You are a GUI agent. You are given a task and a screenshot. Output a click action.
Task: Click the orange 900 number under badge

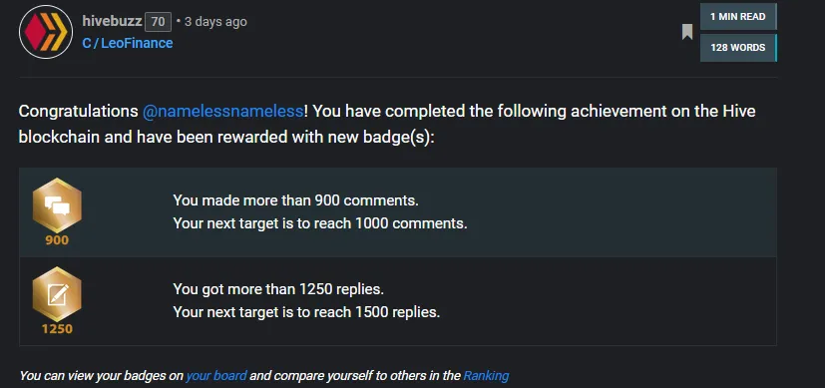(x=57, y=240)
